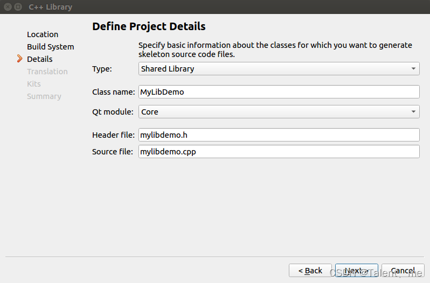Click the second title bar window button

[18, 7]
